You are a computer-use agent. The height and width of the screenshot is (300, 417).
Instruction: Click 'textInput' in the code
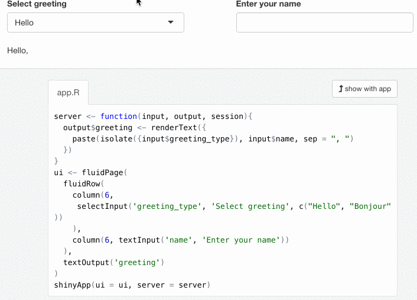[x=139, y=240]
